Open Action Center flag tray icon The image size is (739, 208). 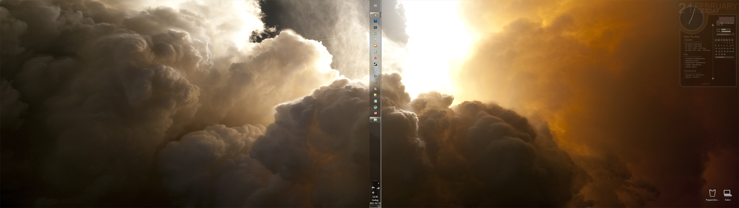click(x=373, y=188)
